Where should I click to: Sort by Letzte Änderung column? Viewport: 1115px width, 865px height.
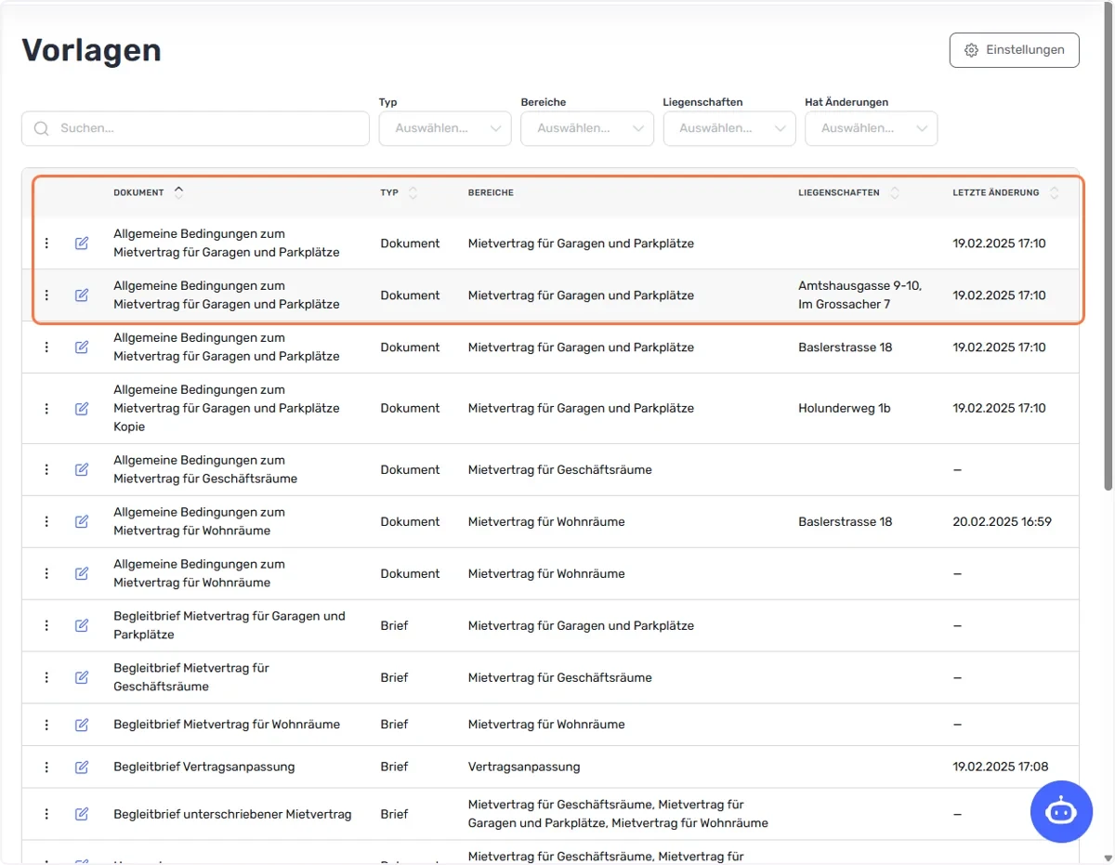pos(1005,192)
